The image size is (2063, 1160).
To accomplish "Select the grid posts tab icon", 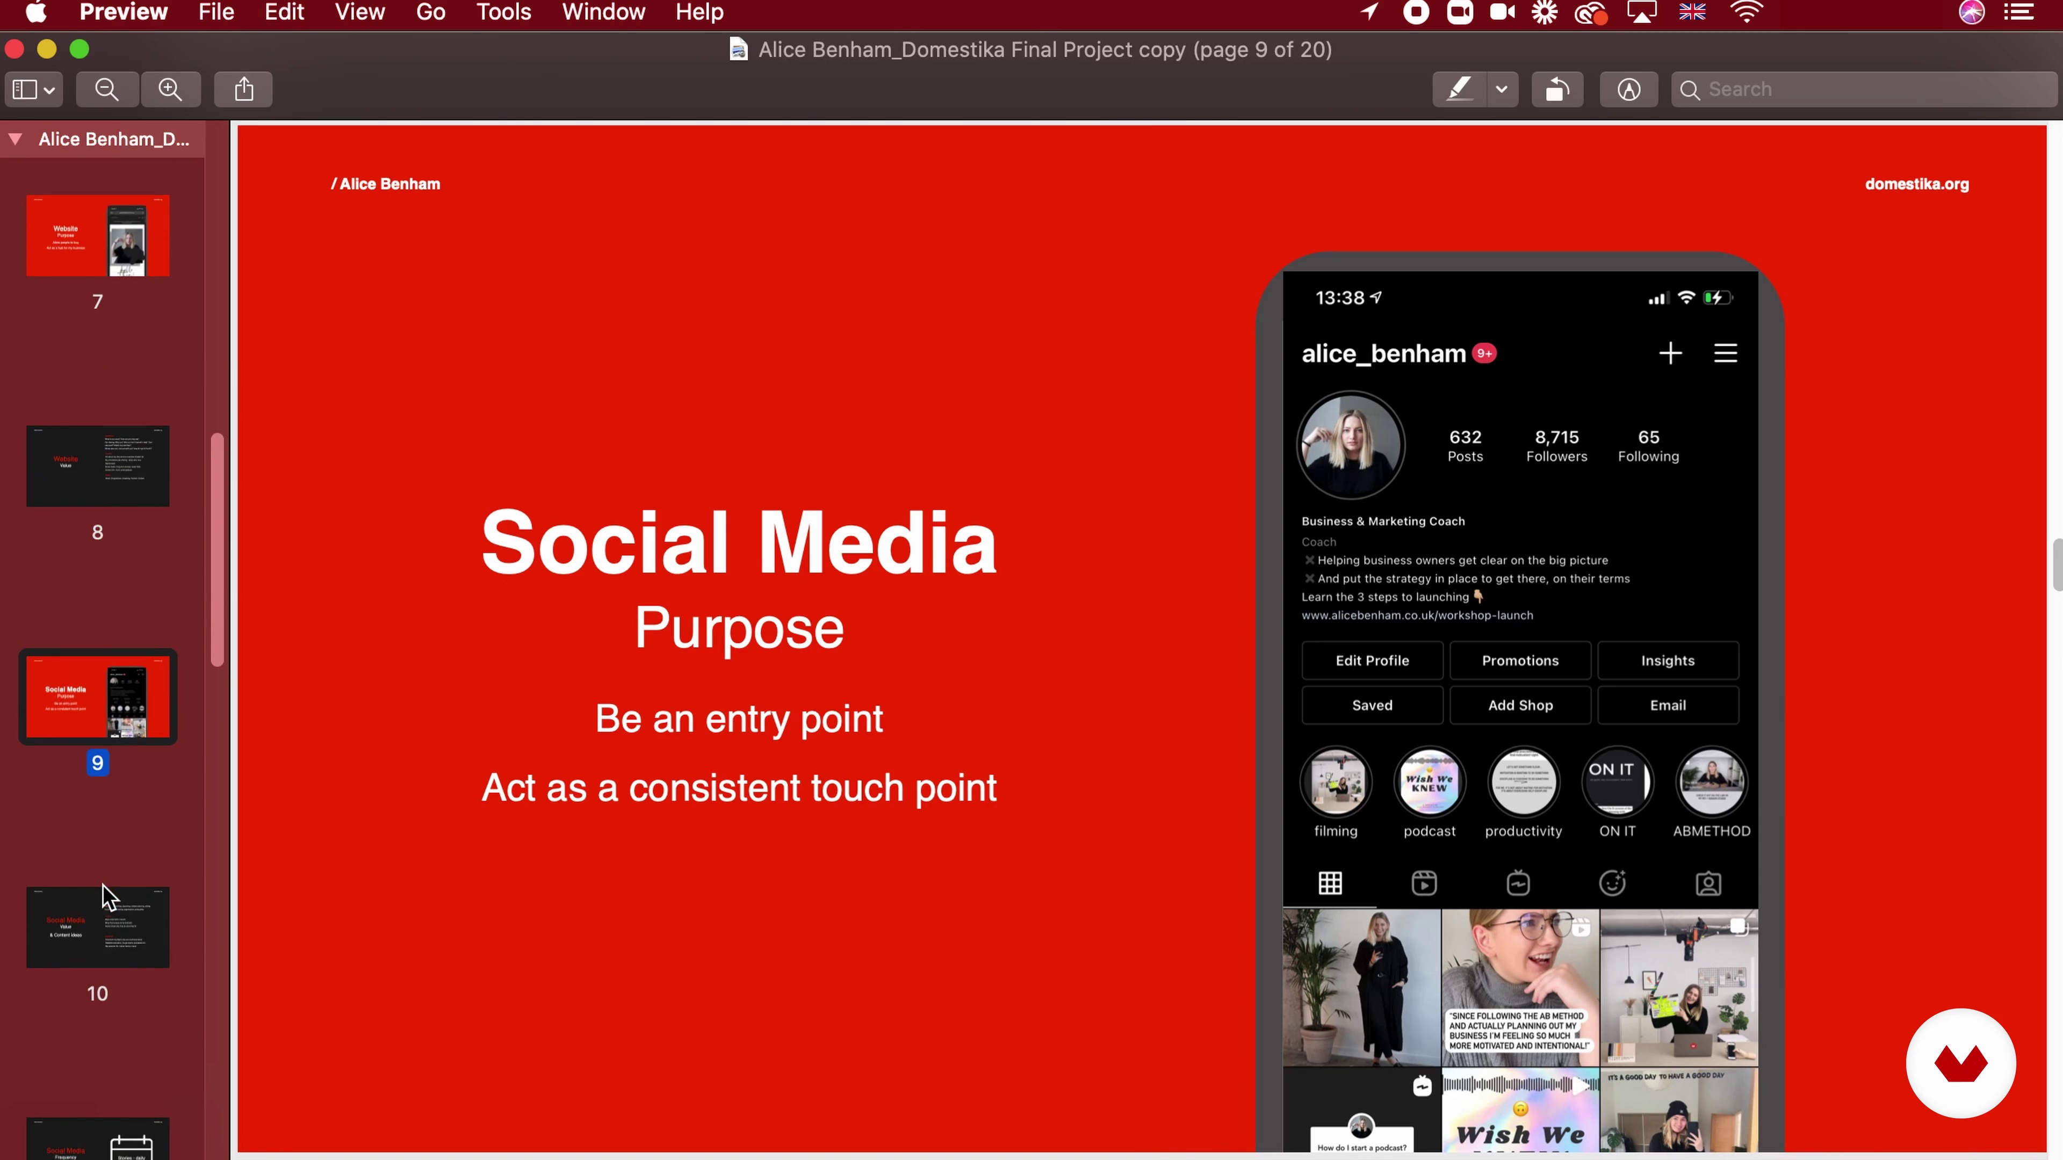I will pos(1330,883).
